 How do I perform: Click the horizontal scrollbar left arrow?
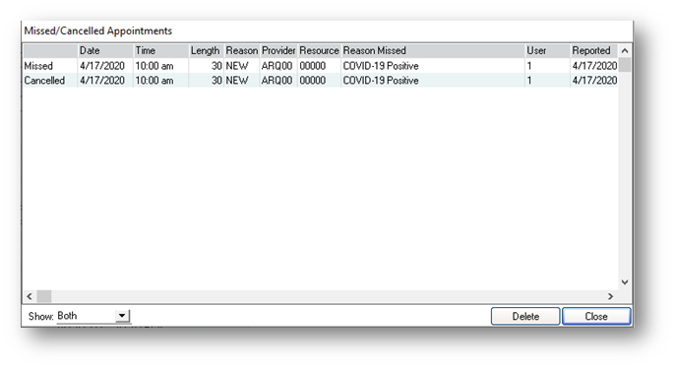point(30,296)
